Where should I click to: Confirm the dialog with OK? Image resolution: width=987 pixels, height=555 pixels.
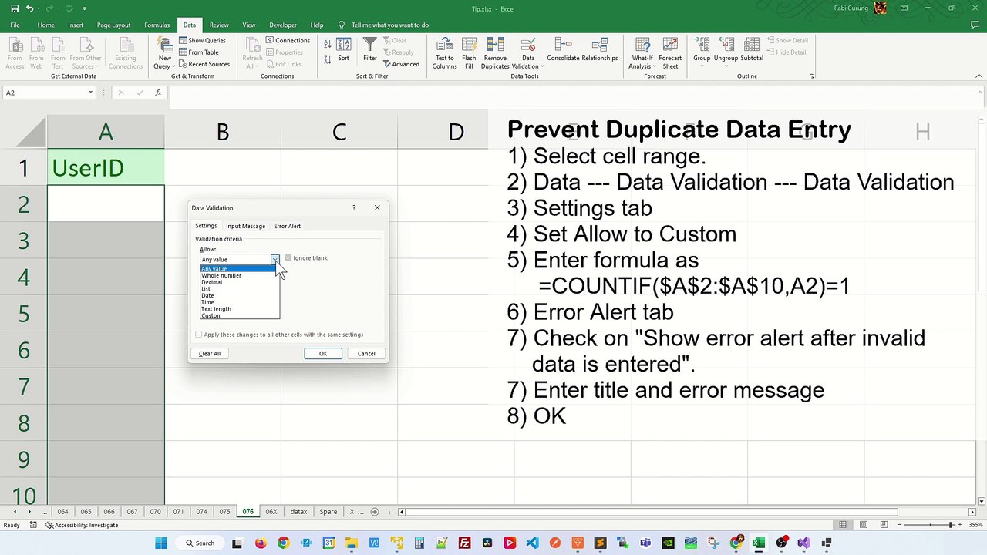(x=323, y=354)
